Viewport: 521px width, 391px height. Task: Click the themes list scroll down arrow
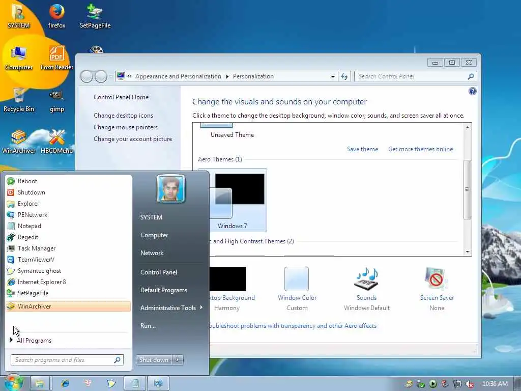click(468, 252)
